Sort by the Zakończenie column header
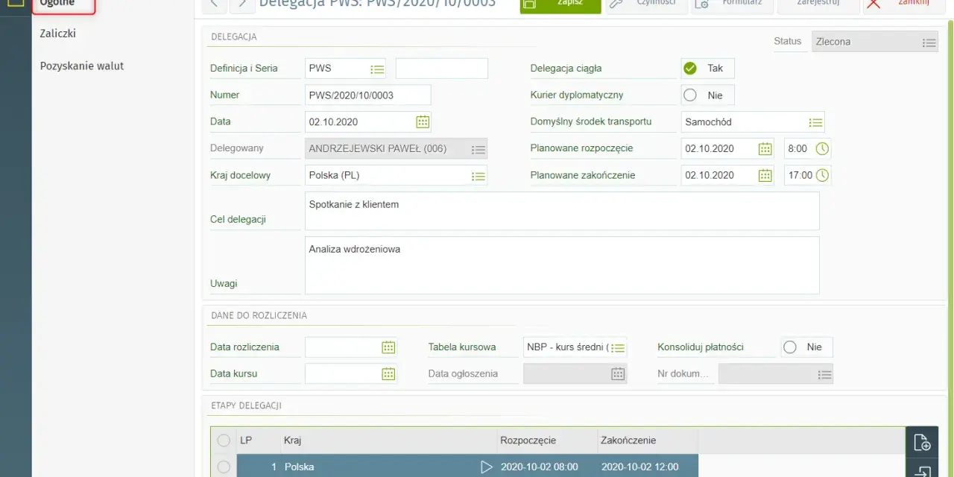 tap(648, 440)
